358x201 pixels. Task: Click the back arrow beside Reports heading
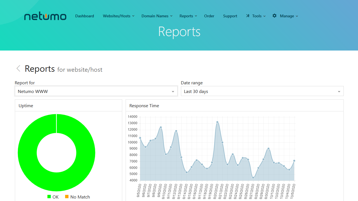[x=18, y=69]
